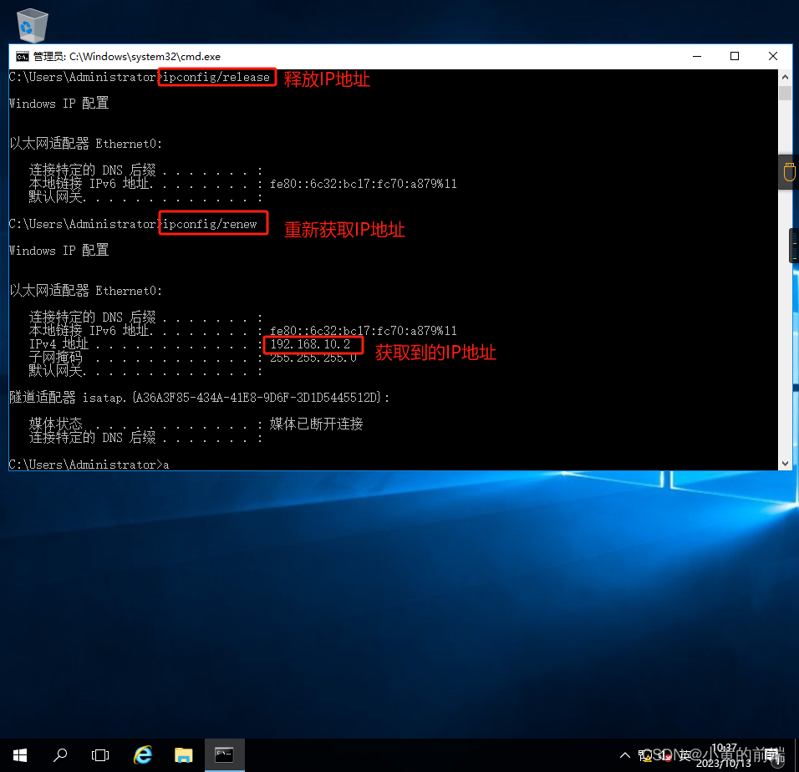Open File Explorer from the taskbar
This screenshot has width=799, height=772.
183,754
